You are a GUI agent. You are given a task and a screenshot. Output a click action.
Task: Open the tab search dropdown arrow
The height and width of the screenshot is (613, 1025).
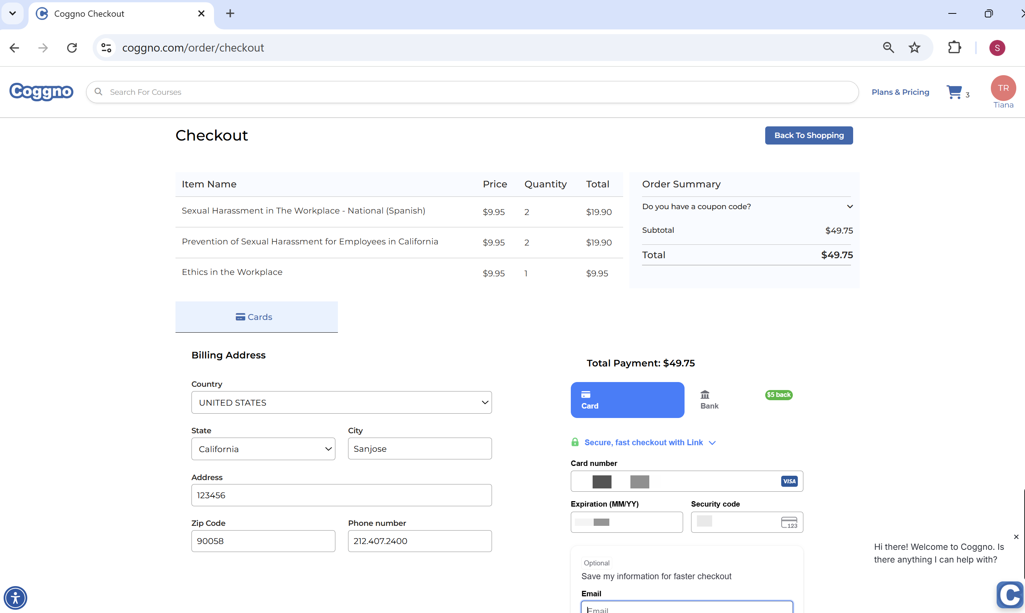(x=13, y=13)
